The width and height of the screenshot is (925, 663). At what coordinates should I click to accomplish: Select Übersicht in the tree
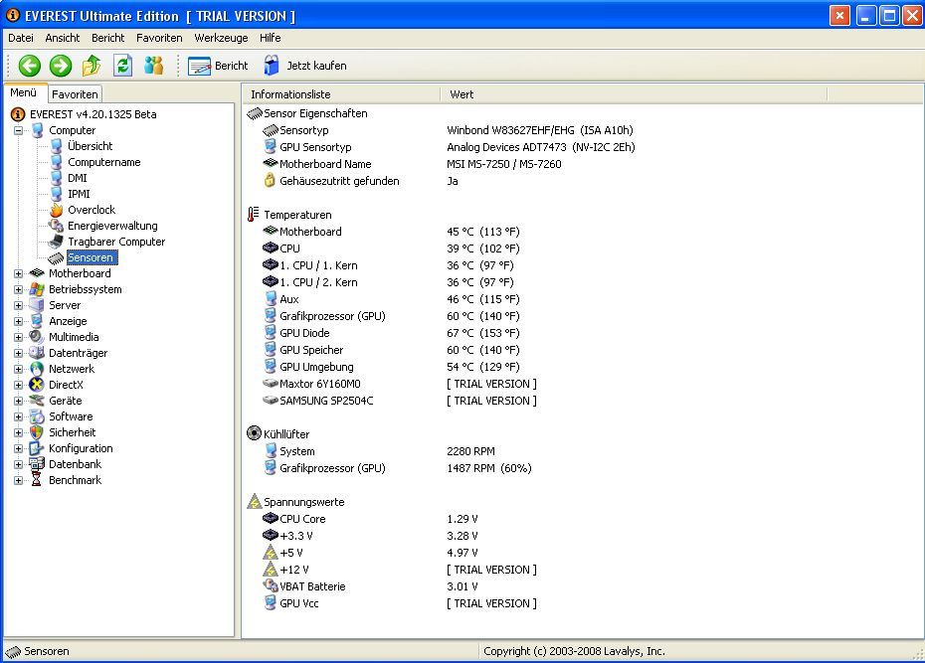click(90, 146)
